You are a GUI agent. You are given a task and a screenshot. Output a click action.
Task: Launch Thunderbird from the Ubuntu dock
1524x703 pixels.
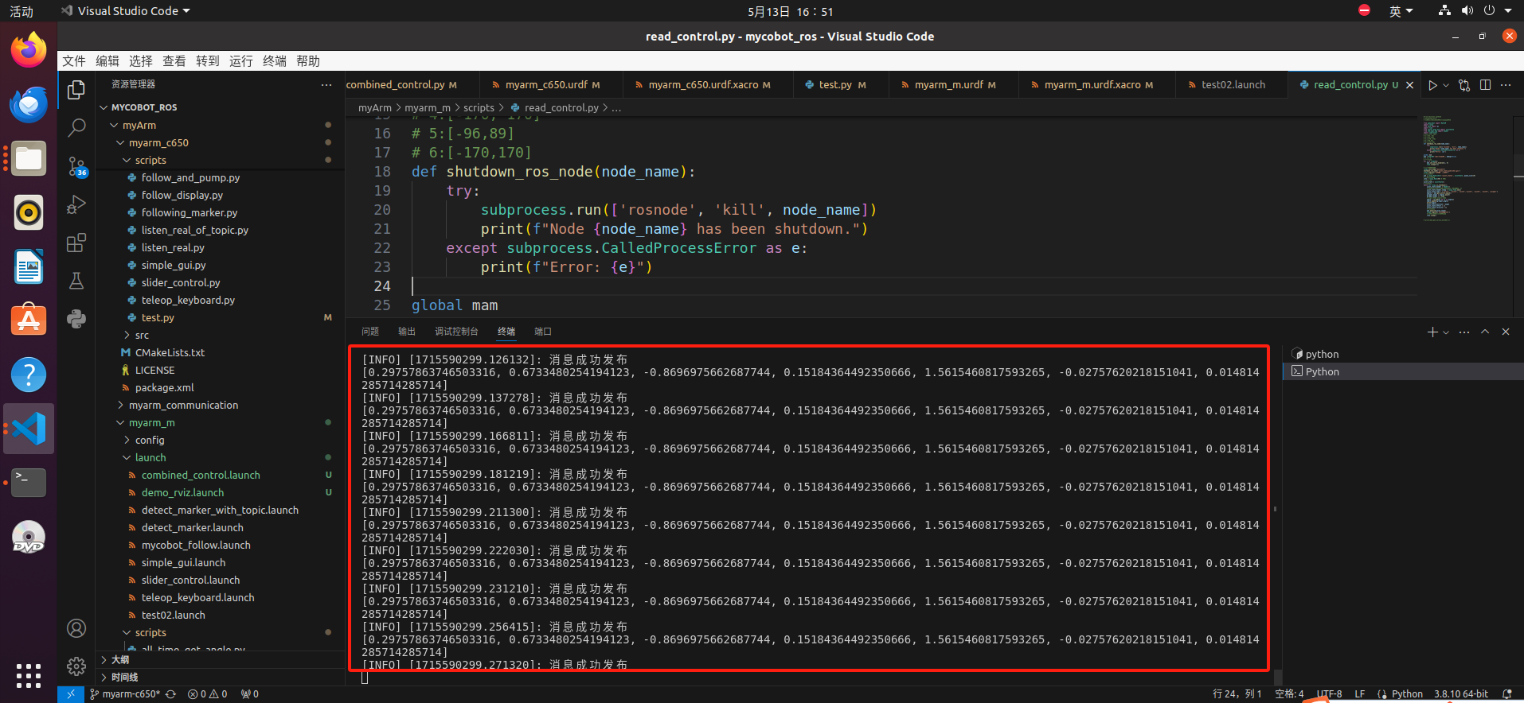tap(29, 105)
